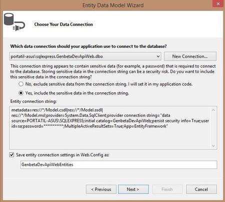The width and height of the screenshot is (225, 202).
Task: Go back with the Previous button
Action: click(101, 189)
